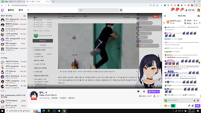The image size is (201, 113).
Task: Toggle theater mode
Action: pos(156,86)
